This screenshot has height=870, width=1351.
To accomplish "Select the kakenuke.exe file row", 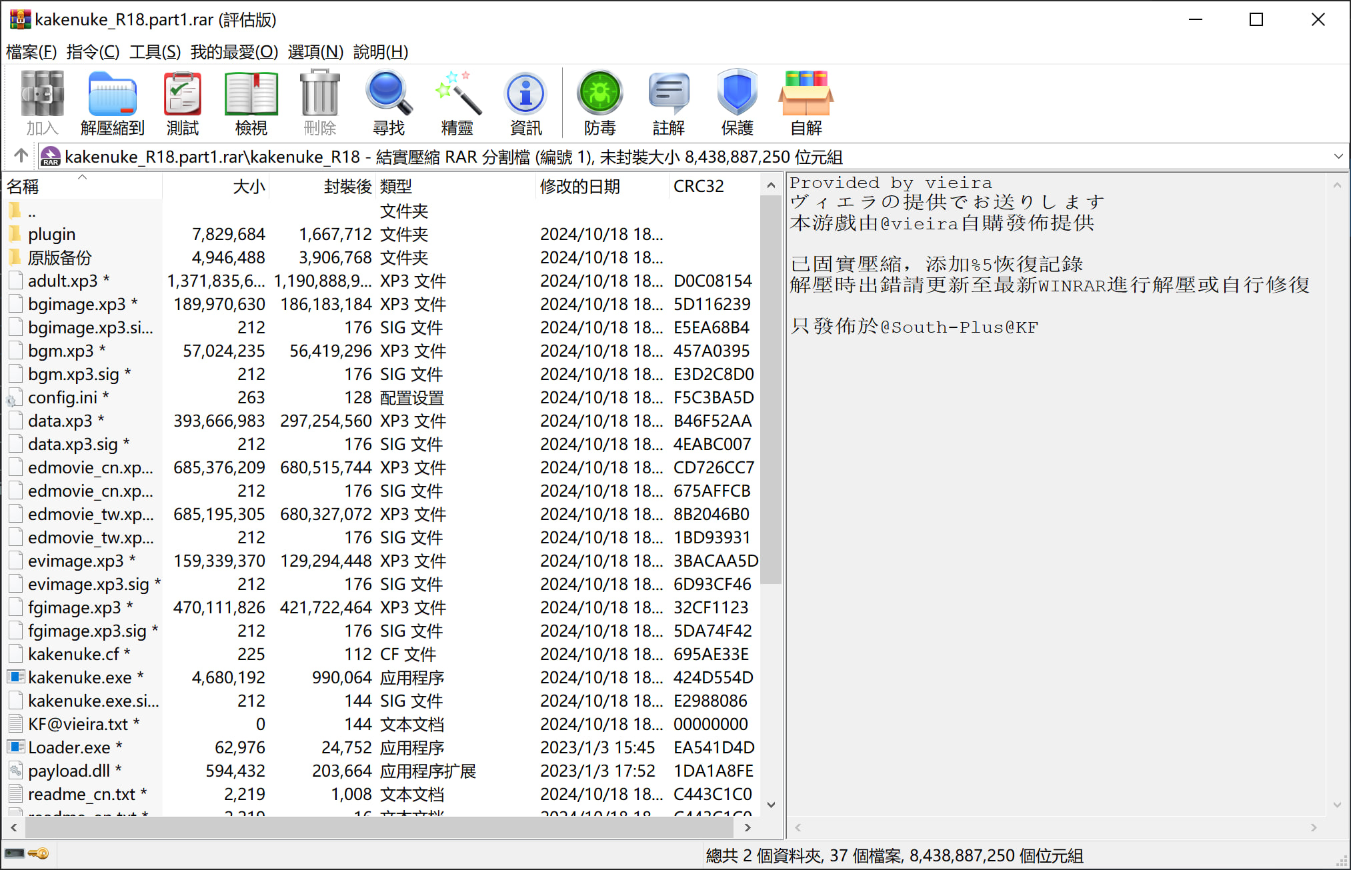I will tap(79, 677).
